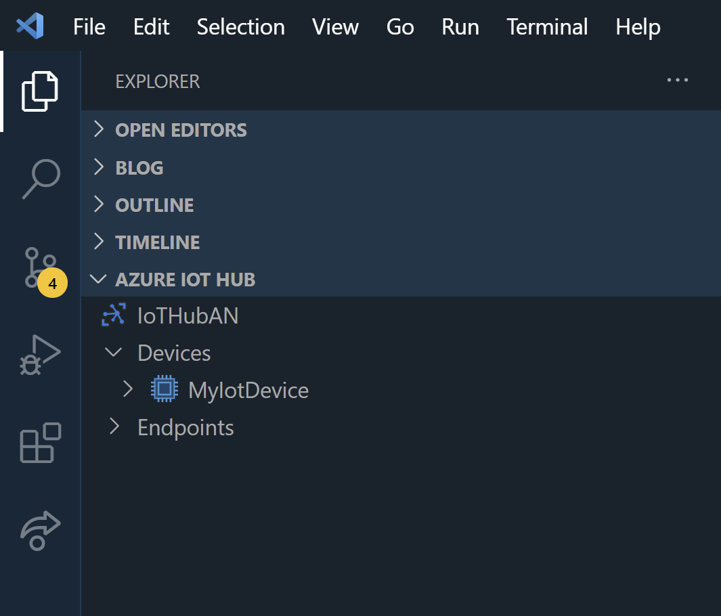Click the Explorer more actions button
The width and height of the screenshot is (721, 616).
(x=678, y=80)
